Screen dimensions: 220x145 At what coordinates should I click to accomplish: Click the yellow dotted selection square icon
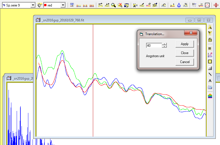coord(210,62)
